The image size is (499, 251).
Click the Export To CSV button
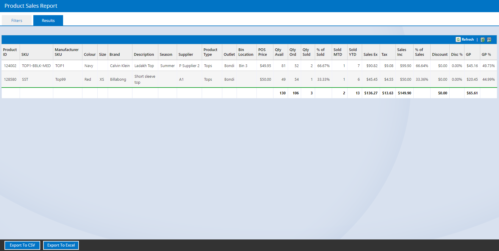pyautogui.click(x=22, y=245)
